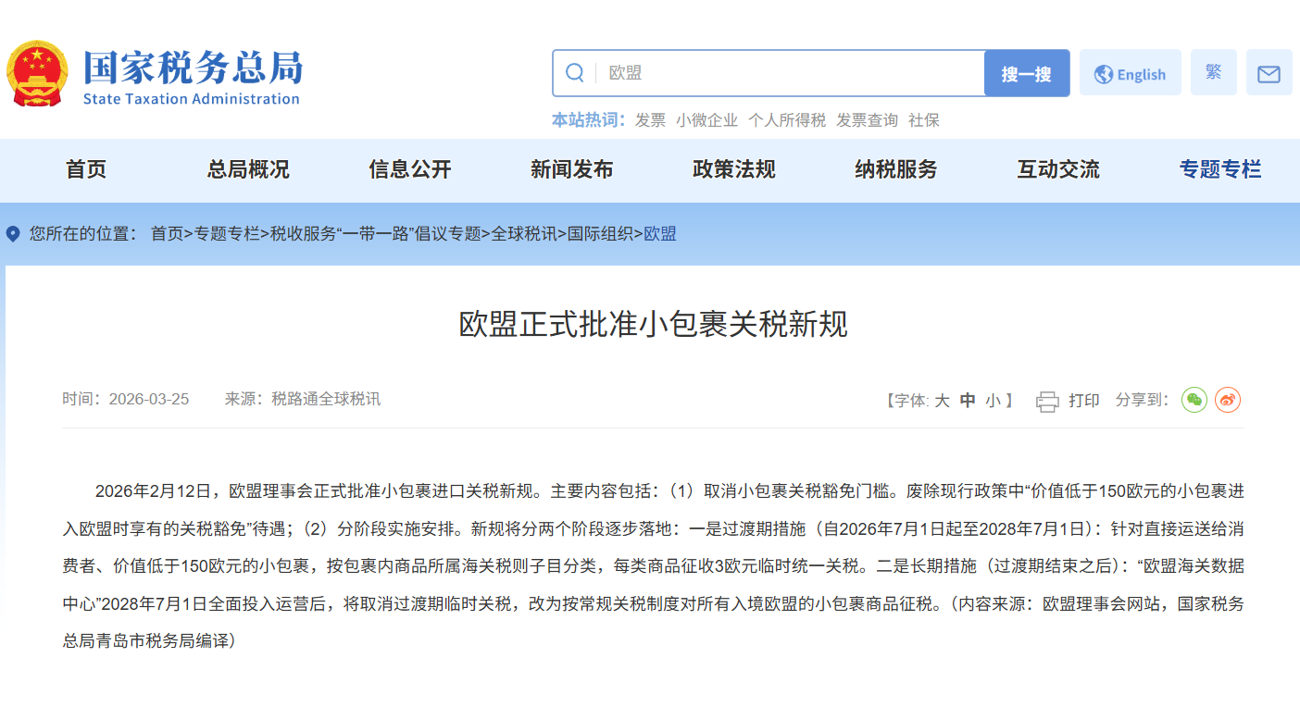1300x707 pixels.
Task: Click the globe icon beside English
Action: coord(1104,75)
